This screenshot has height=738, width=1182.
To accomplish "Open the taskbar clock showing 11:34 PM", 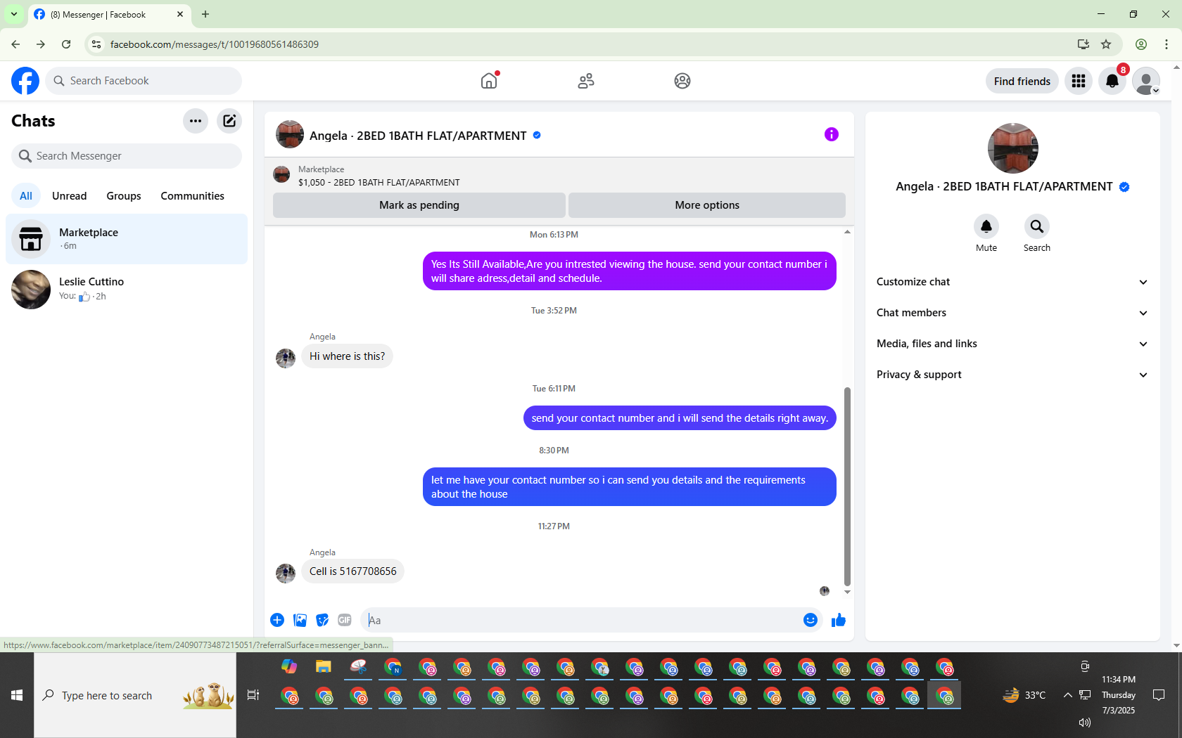I will click(1119, 695).
